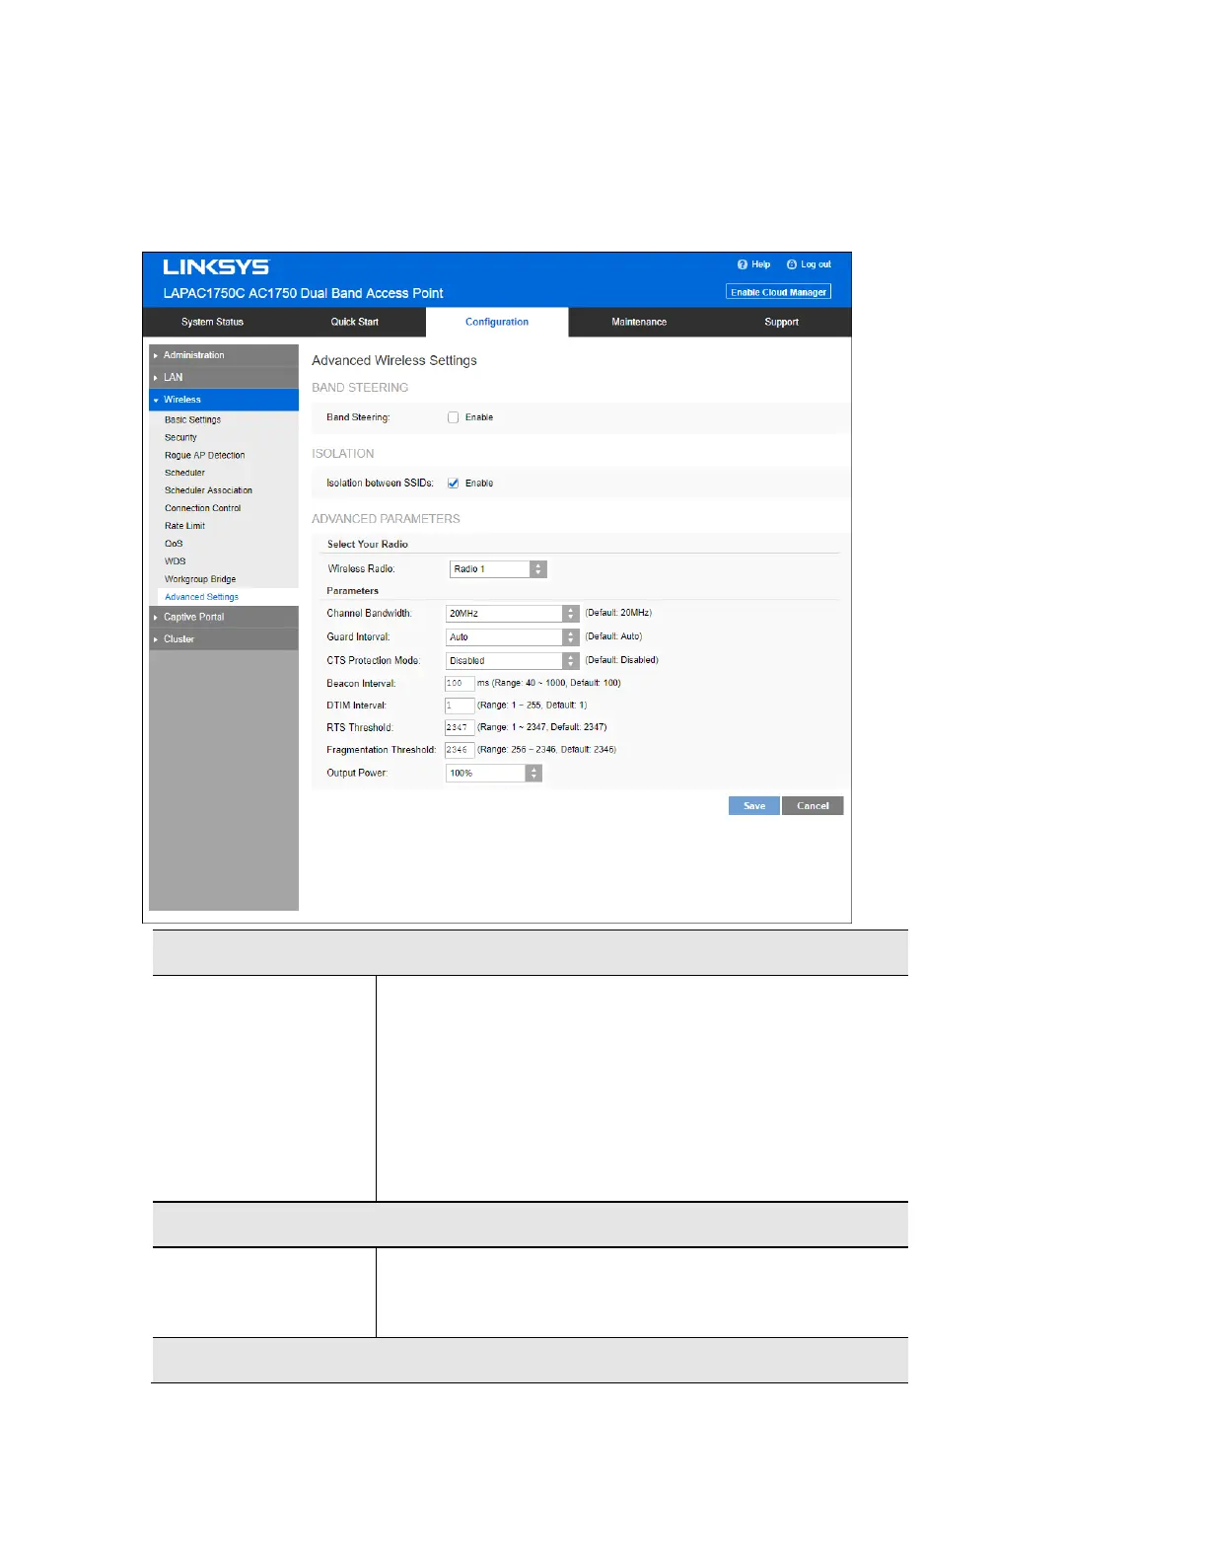Uncheck Isolation between SSIDs checkbox

click(454, 484)
